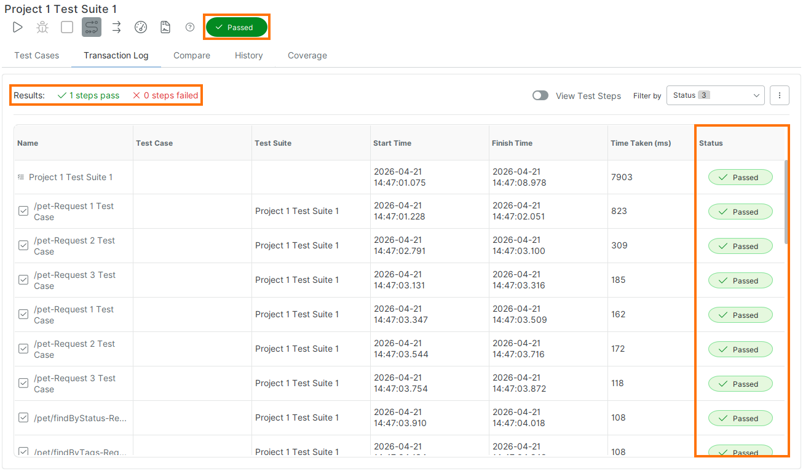Screen dimensions: 803x471
Task: Go to the Compare tab
Action: click(x=192, y=55)
